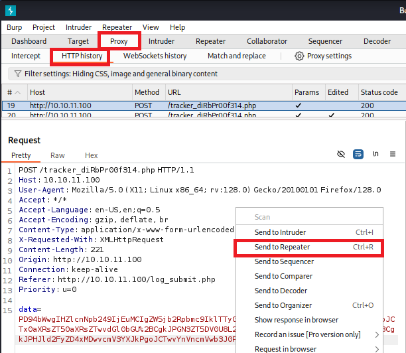Select Send to Intruder in context menu
The height and width of the screenshot is (353, 406).
pyautogui.click(x=281, y=232)
